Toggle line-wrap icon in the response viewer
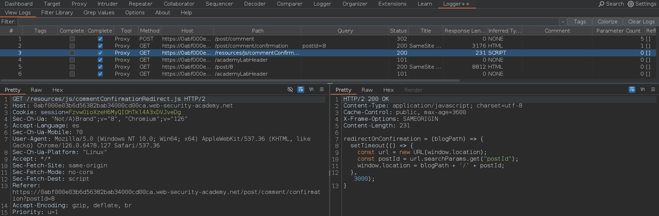Screen dimensions: 659x216 click(632, 89)
